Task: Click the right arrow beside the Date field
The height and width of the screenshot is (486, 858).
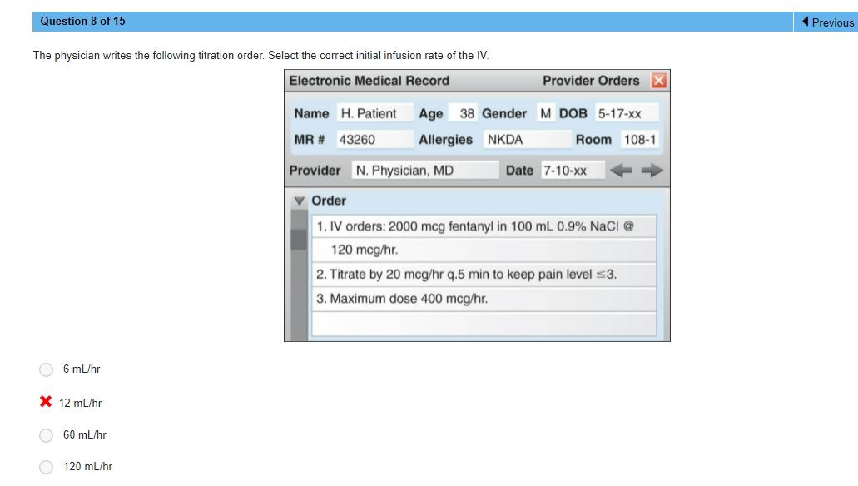Action: (653, 170)
